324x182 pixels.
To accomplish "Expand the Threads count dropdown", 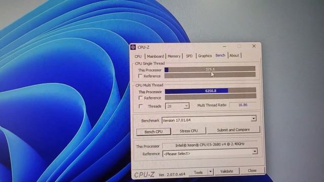I will pyautogui.click(x=186, y=106).
